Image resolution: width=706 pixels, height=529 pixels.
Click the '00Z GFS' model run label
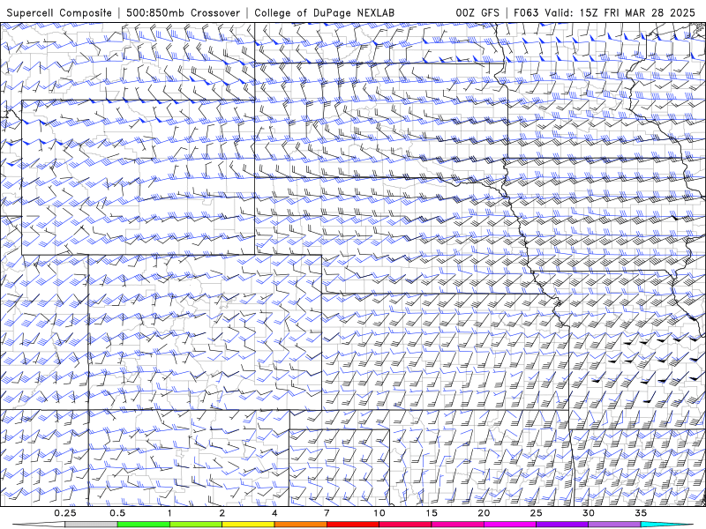pos(477,12)
